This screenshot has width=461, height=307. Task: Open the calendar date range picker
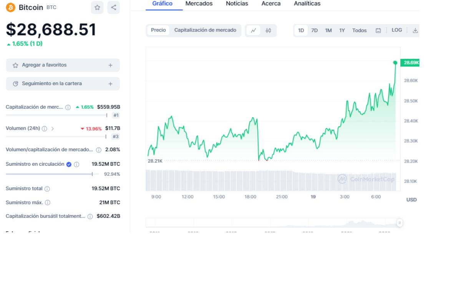pyautogui.click(x=378, y=30)
